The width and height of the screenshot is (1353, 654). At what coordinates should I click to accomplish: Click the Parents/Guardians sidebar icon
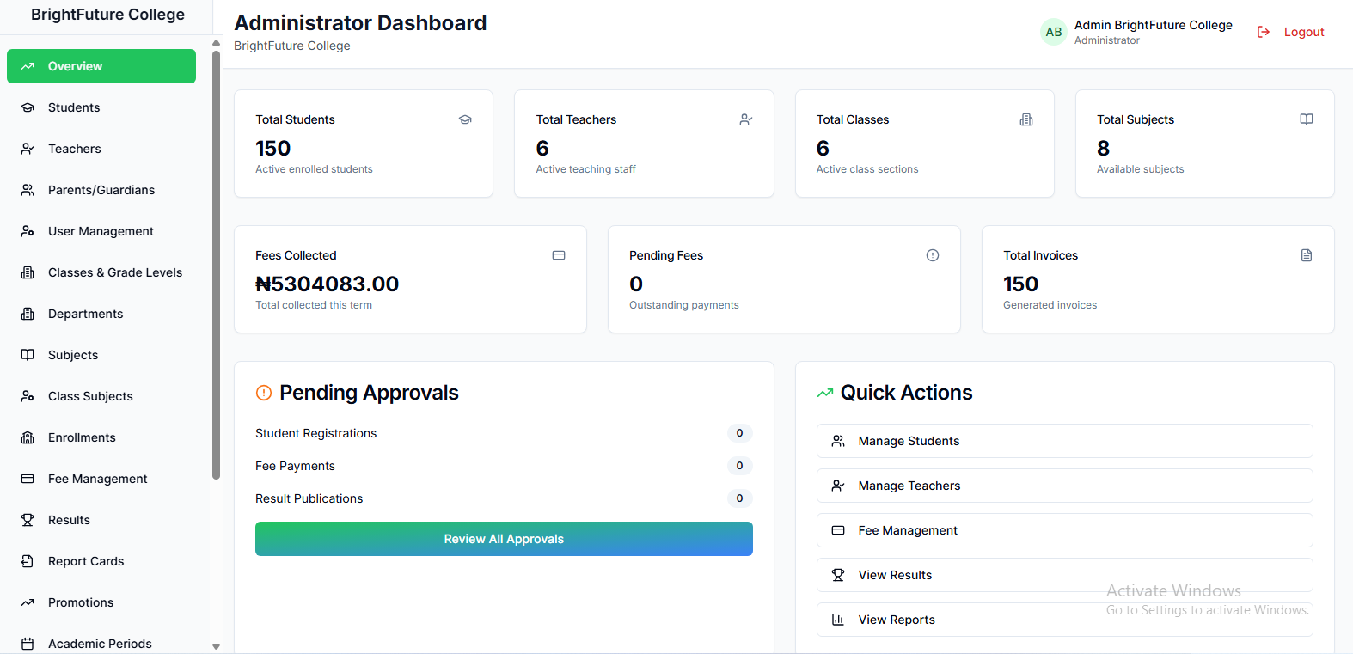coord(28,190)
